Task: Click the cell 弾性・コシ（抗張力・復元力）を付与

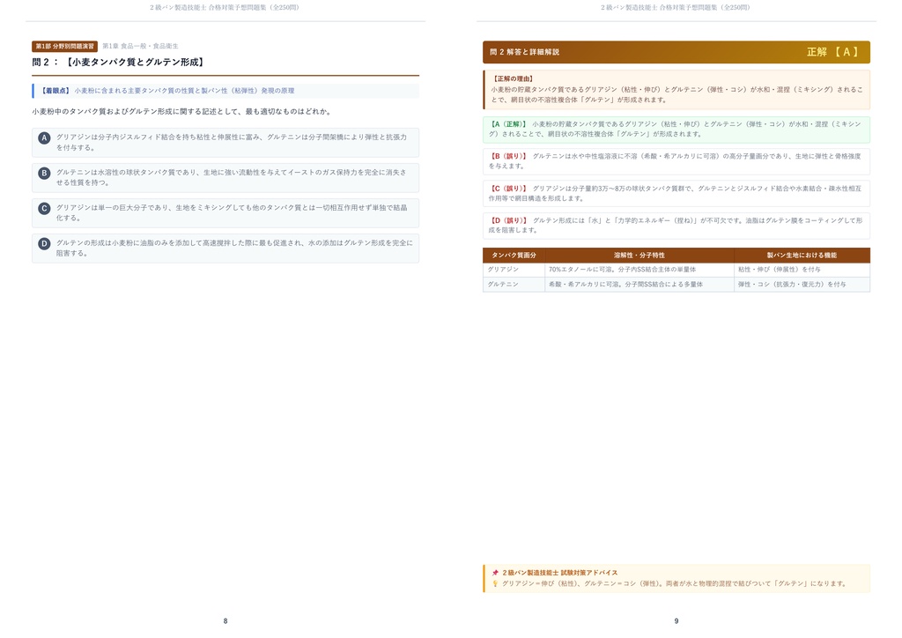Action: point(802,285)
